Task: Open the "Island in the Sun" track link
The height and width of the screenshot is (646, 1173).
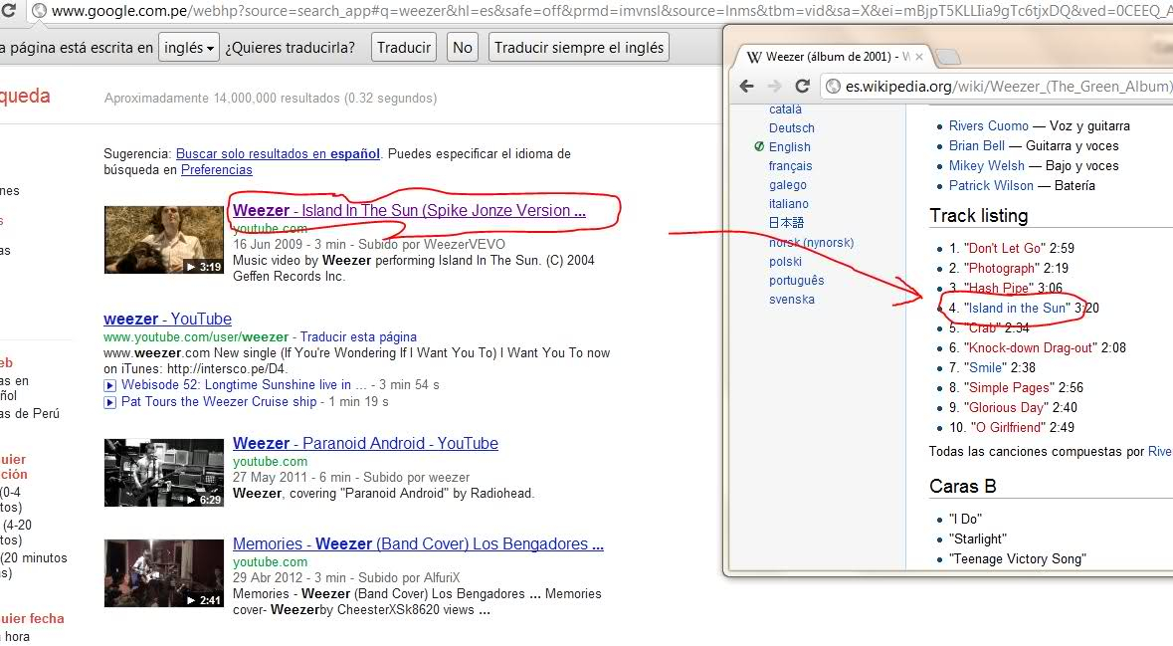Action: tap(1017, 309)
